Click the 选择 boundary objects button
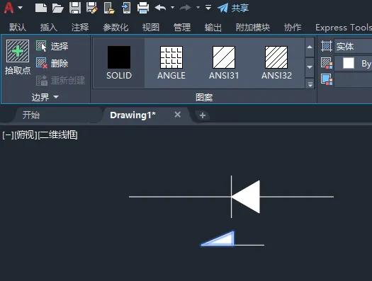Viewport: 372px width, 281px height. (52, 46)
